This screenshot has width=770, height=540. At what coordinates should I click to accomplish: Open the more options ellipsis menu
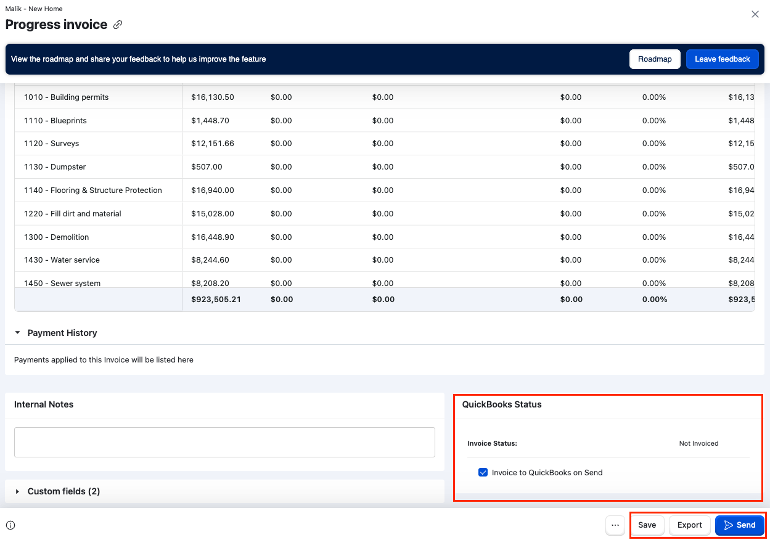[x=615, y=525]
